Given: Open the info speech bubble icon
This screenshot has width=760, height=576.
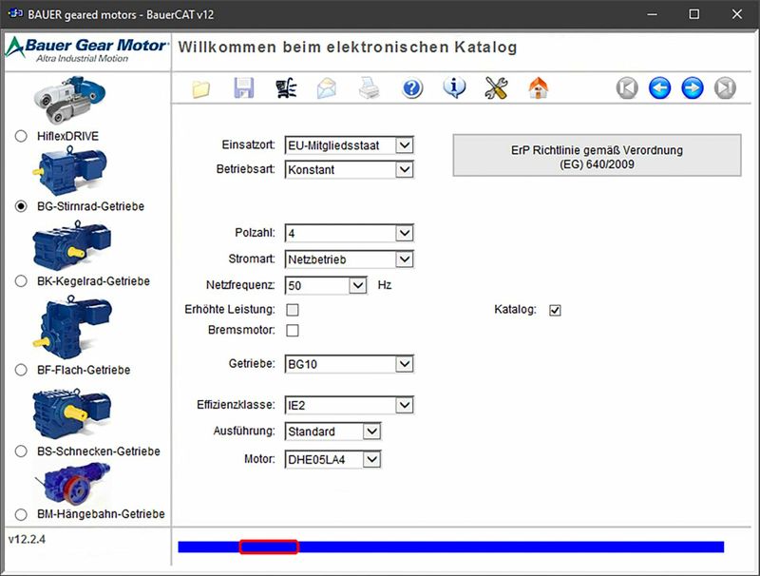Looking at the screenshot, I should click(x=454, y=89).
